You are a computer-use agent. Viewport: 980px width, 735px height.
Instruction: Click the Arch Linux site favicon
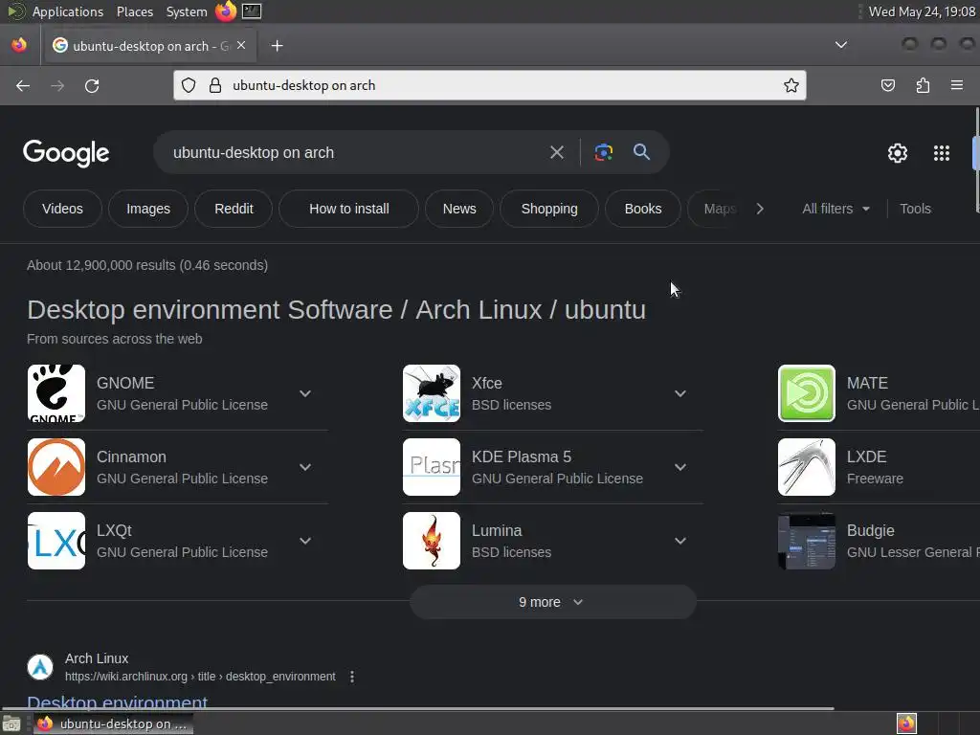click(x=40, y=667)
